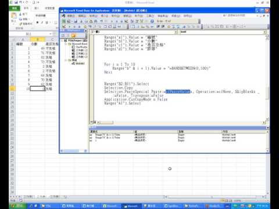Select the first worksheet object in the project tree

pos(80,51)
